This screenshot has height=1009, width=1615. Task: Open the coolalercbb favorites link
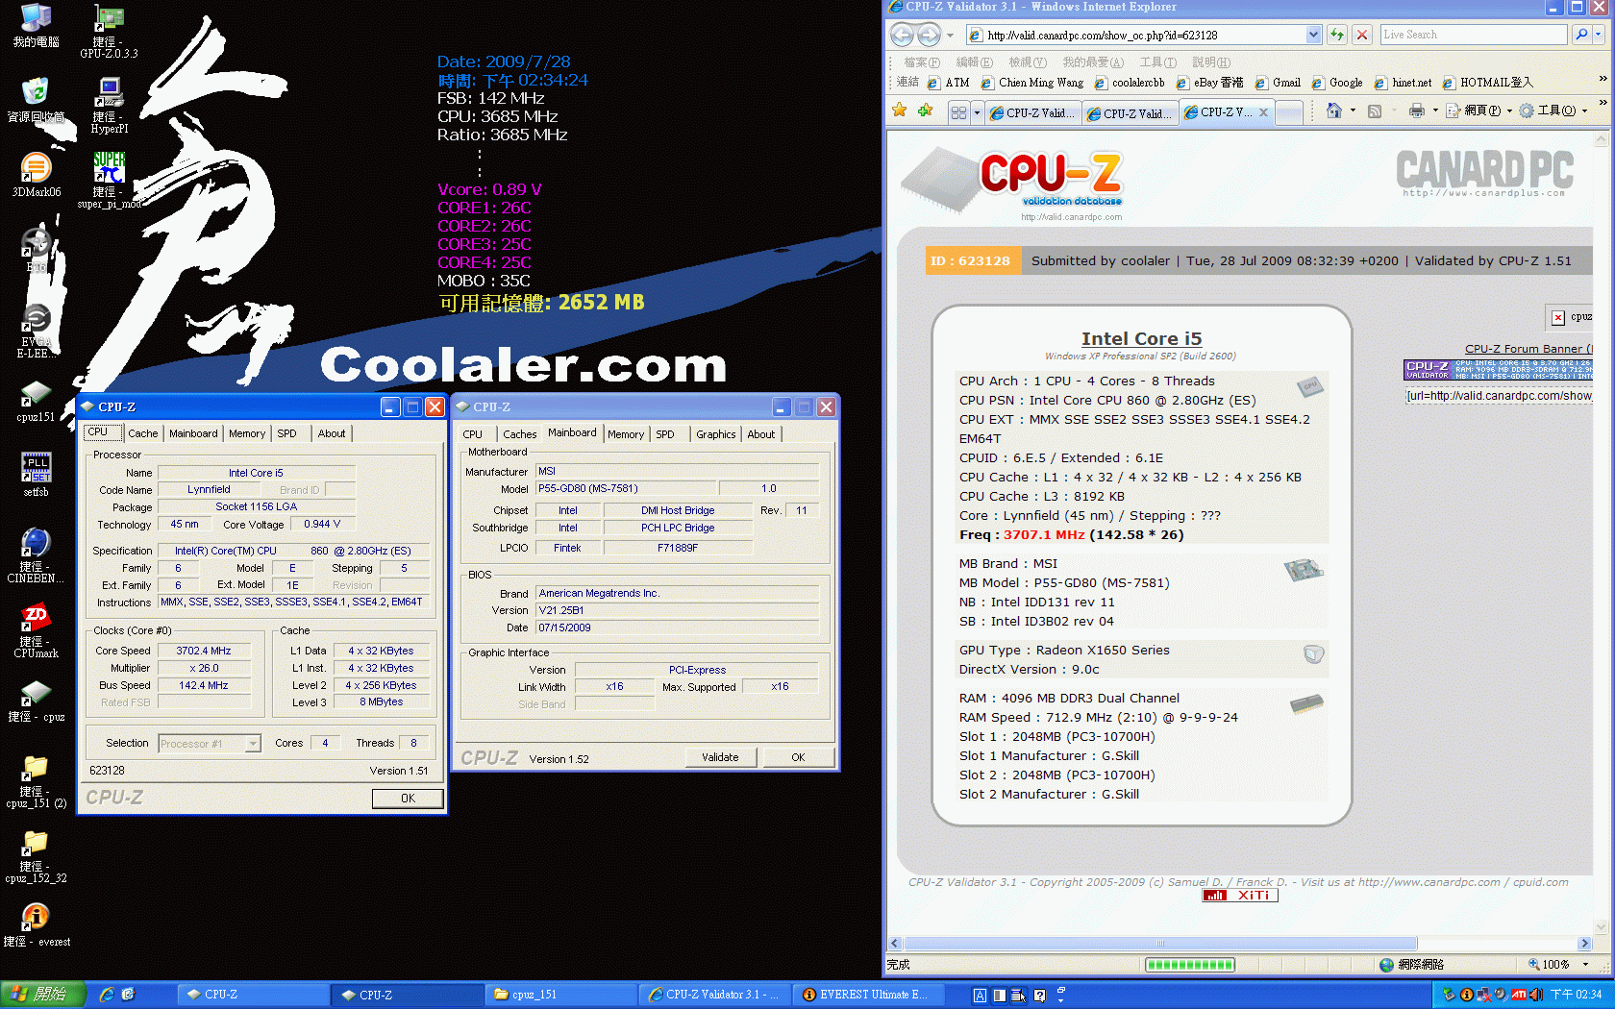[1130, 83]
